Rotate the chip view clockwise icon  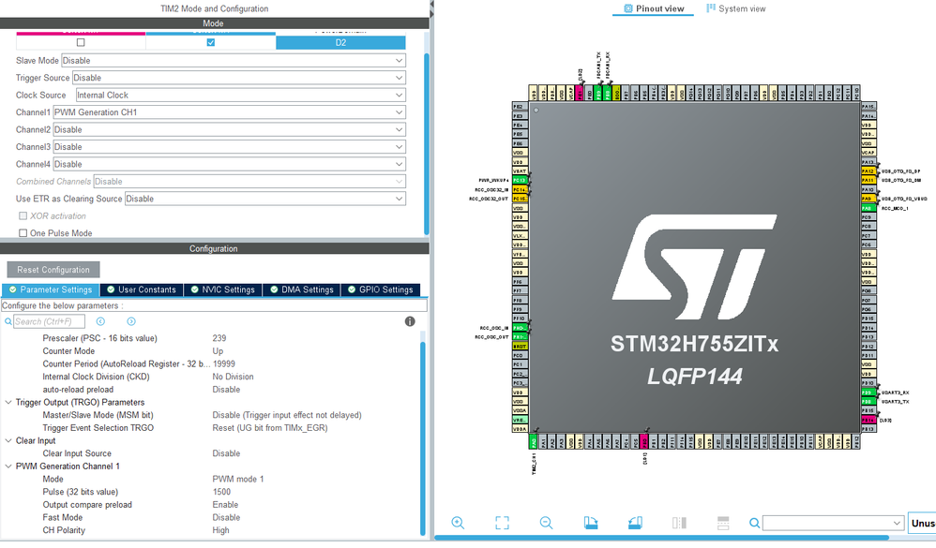(x=590, y=523)
